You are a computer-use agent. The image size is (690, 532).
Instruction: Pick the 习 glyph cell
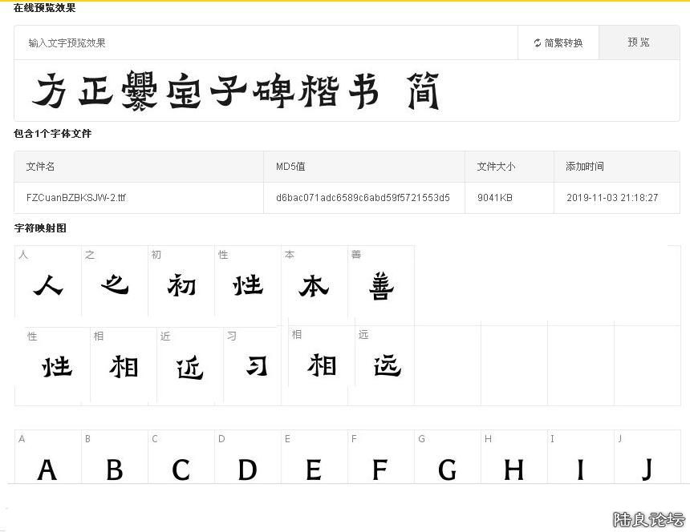[256, 365]
